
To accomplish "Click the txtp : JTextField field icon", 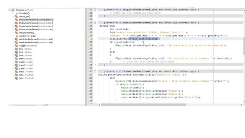I will click(16, 78).
